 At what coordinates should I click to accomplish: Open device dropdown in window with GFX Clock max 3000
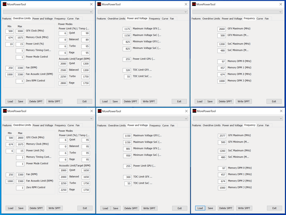[48, 12]
